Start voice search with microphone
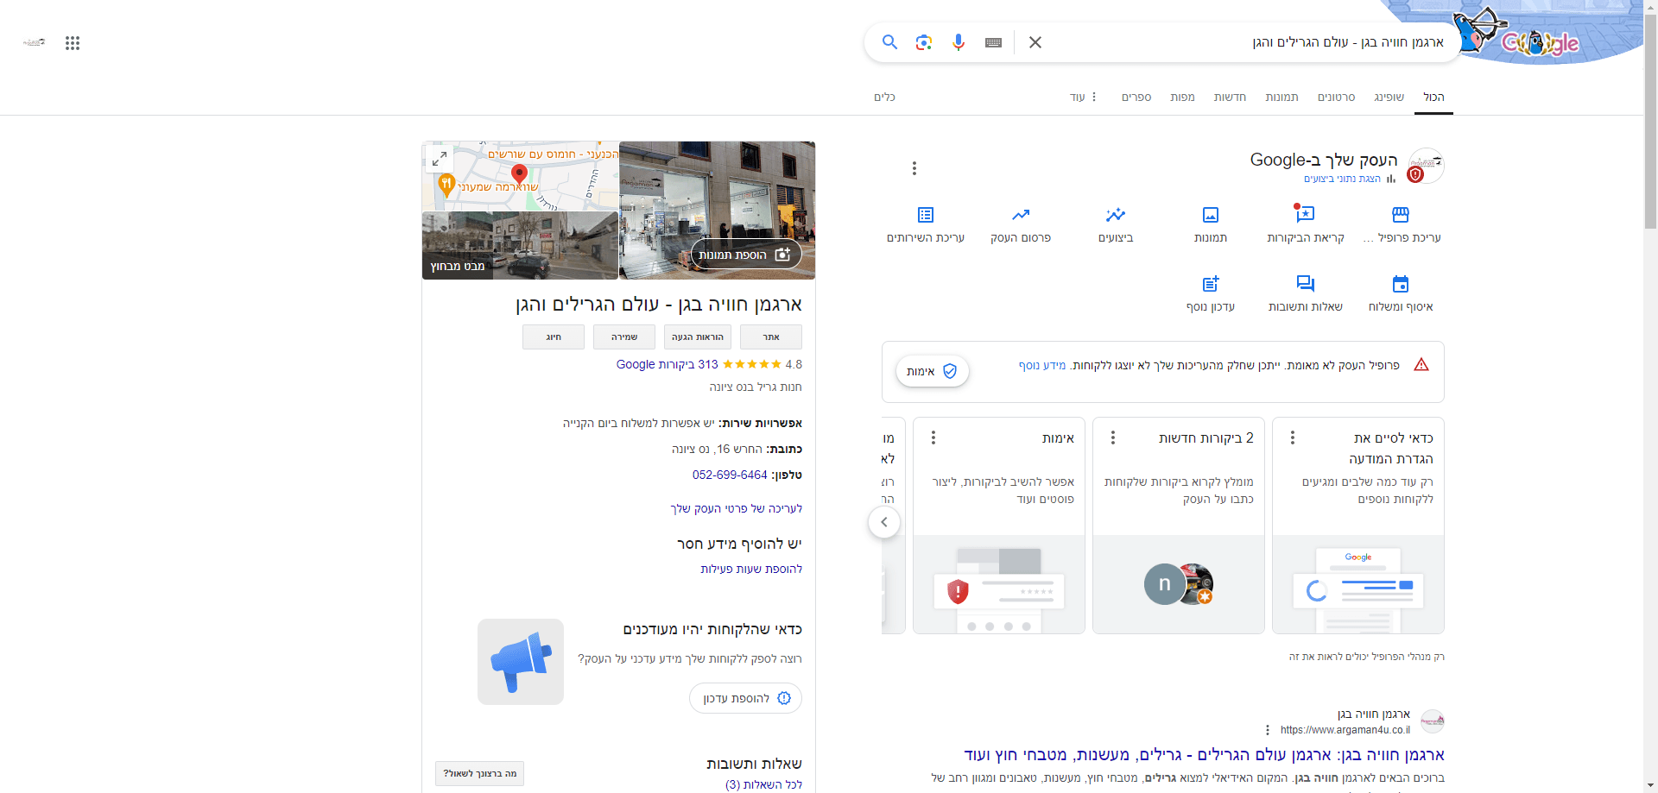The width and height of the screenshot is (1658, 793). (x=959, y=42)
